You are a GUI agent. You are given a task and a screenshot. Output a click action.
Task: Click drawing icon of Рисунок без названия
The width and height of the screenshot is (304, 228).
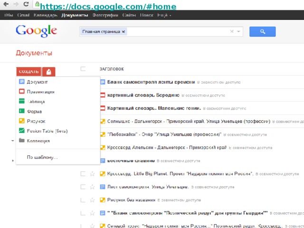[x=103, y=200]
